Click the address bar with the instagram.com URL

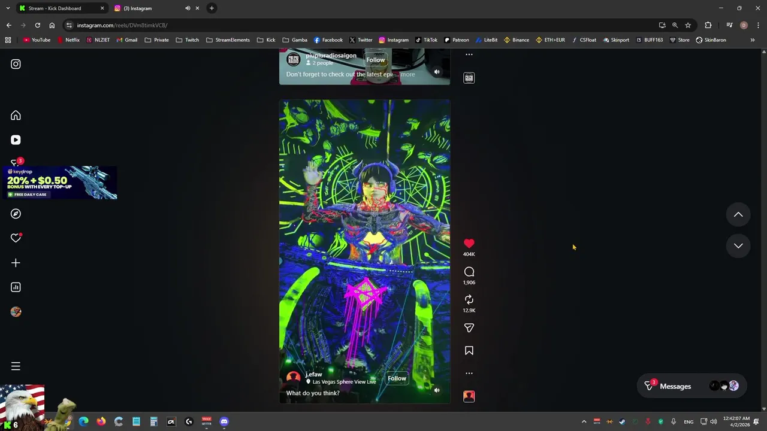click(x=360, y=25)
